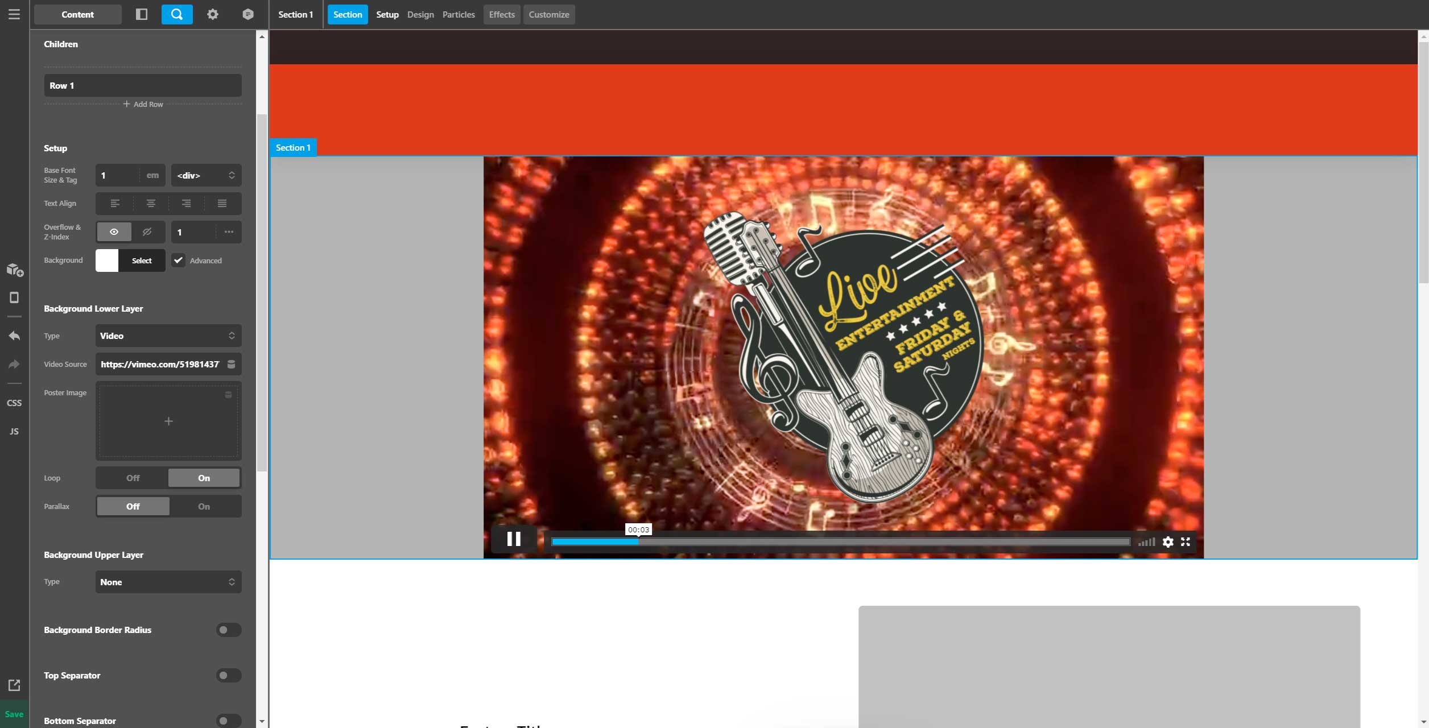Click the Content button
The image size is (1429, 728).
coord(78,15)
